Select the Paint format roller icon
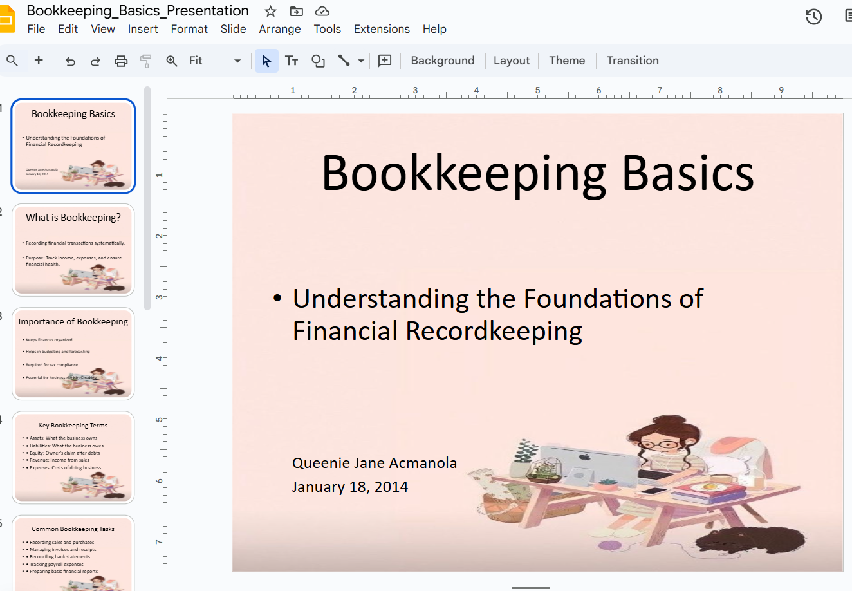The height and width of the screenshot is (591, 852). [146, 61]
